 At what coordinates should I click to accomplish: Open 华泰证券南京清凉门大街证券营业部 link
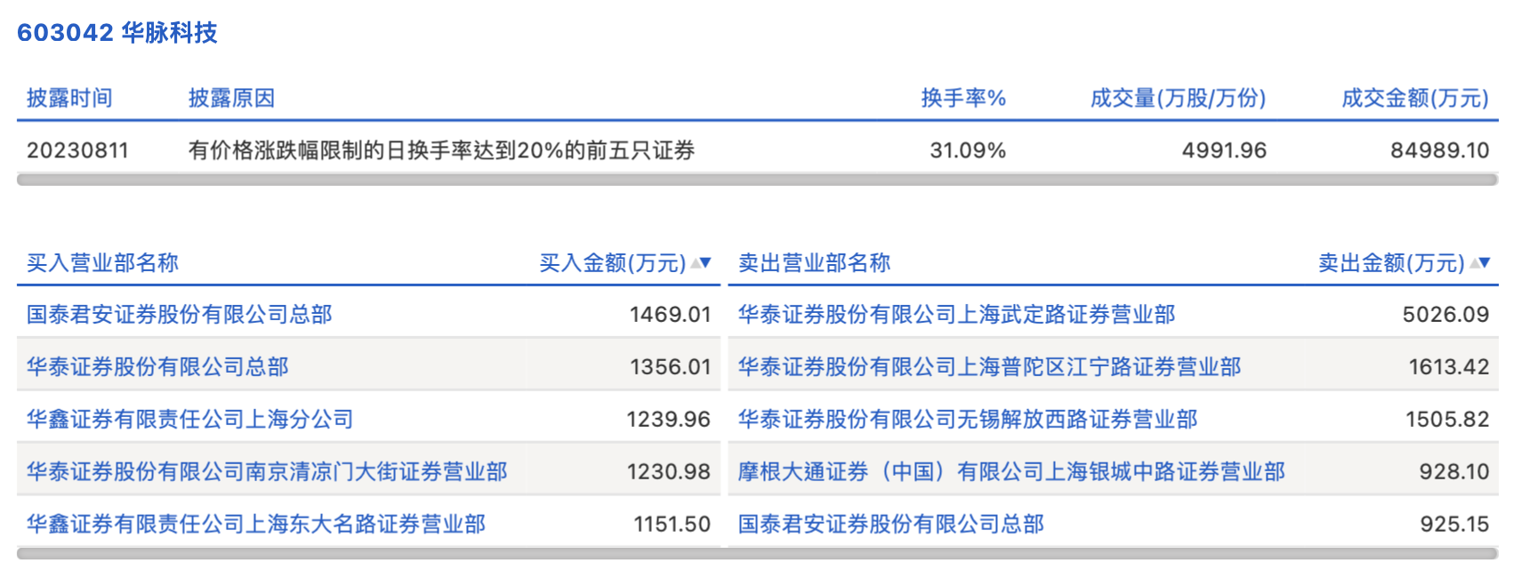click(267, 472)
